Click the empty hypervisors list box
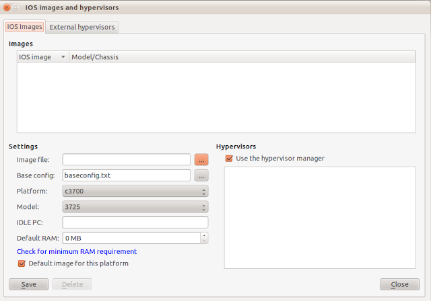The height and width of the screenshot is (301, 431). pyautogui.click(x=320, y=218)
